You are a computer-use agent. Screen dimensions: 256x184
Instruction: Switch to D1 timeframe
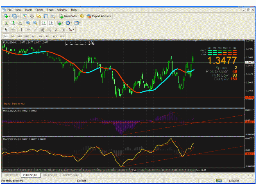[48, 36]
